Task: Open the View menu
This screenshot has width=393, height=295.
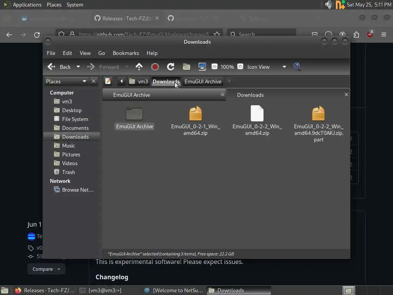Action: tap(85, 53)
